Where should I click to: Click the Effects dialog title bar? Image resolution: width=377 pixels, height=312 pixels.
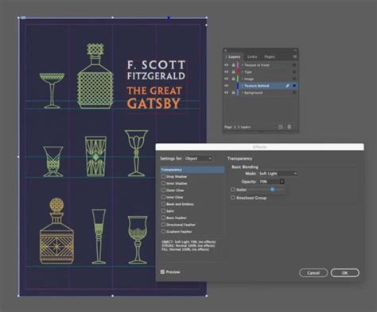pyautogui.click(x=259, y=147)
